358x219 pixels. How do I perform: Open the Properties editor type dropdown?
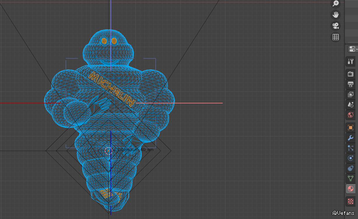(352, 49)
